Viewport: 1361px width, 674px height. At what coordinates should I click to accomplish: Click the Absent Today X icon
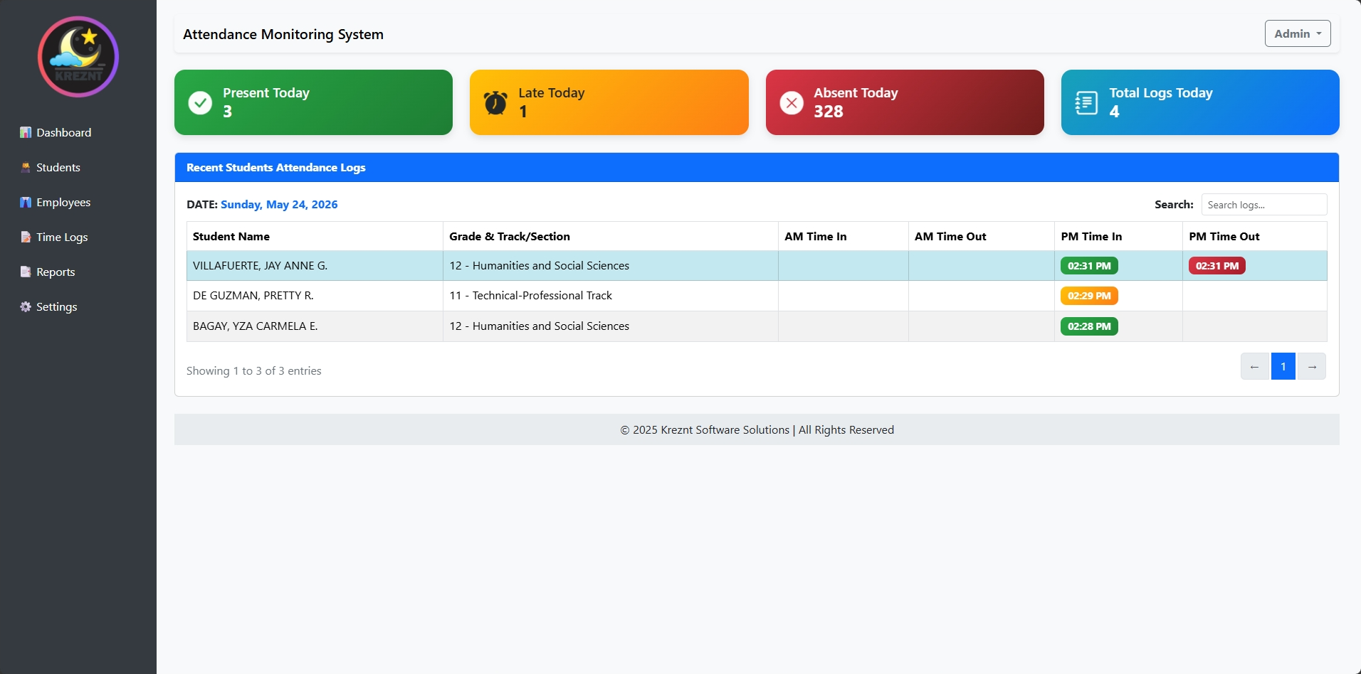792,102
